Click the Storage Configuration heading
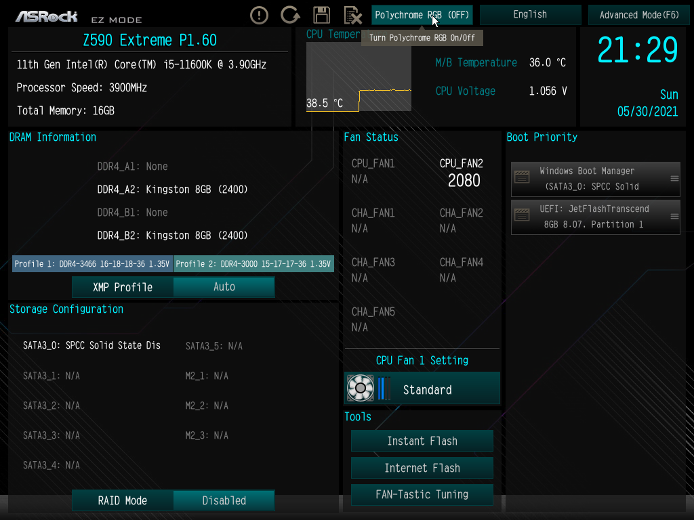 [66, 309]
